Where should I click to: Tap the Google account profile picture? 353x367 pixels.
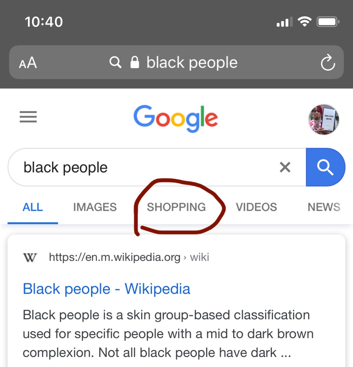coord(323,119)
